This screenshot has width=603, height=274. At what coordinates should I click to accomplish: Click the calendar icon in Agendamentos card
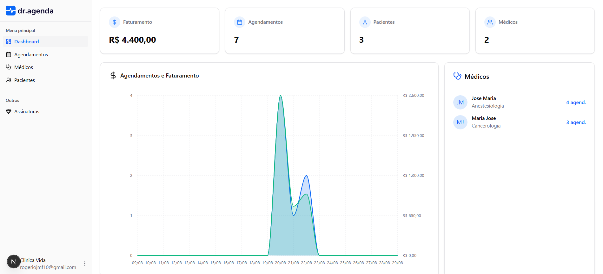tap(240, 22)
